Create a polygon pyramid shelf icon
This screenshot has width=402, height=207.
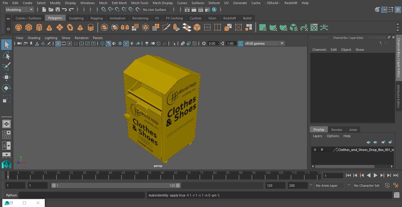tap(80, 28)
